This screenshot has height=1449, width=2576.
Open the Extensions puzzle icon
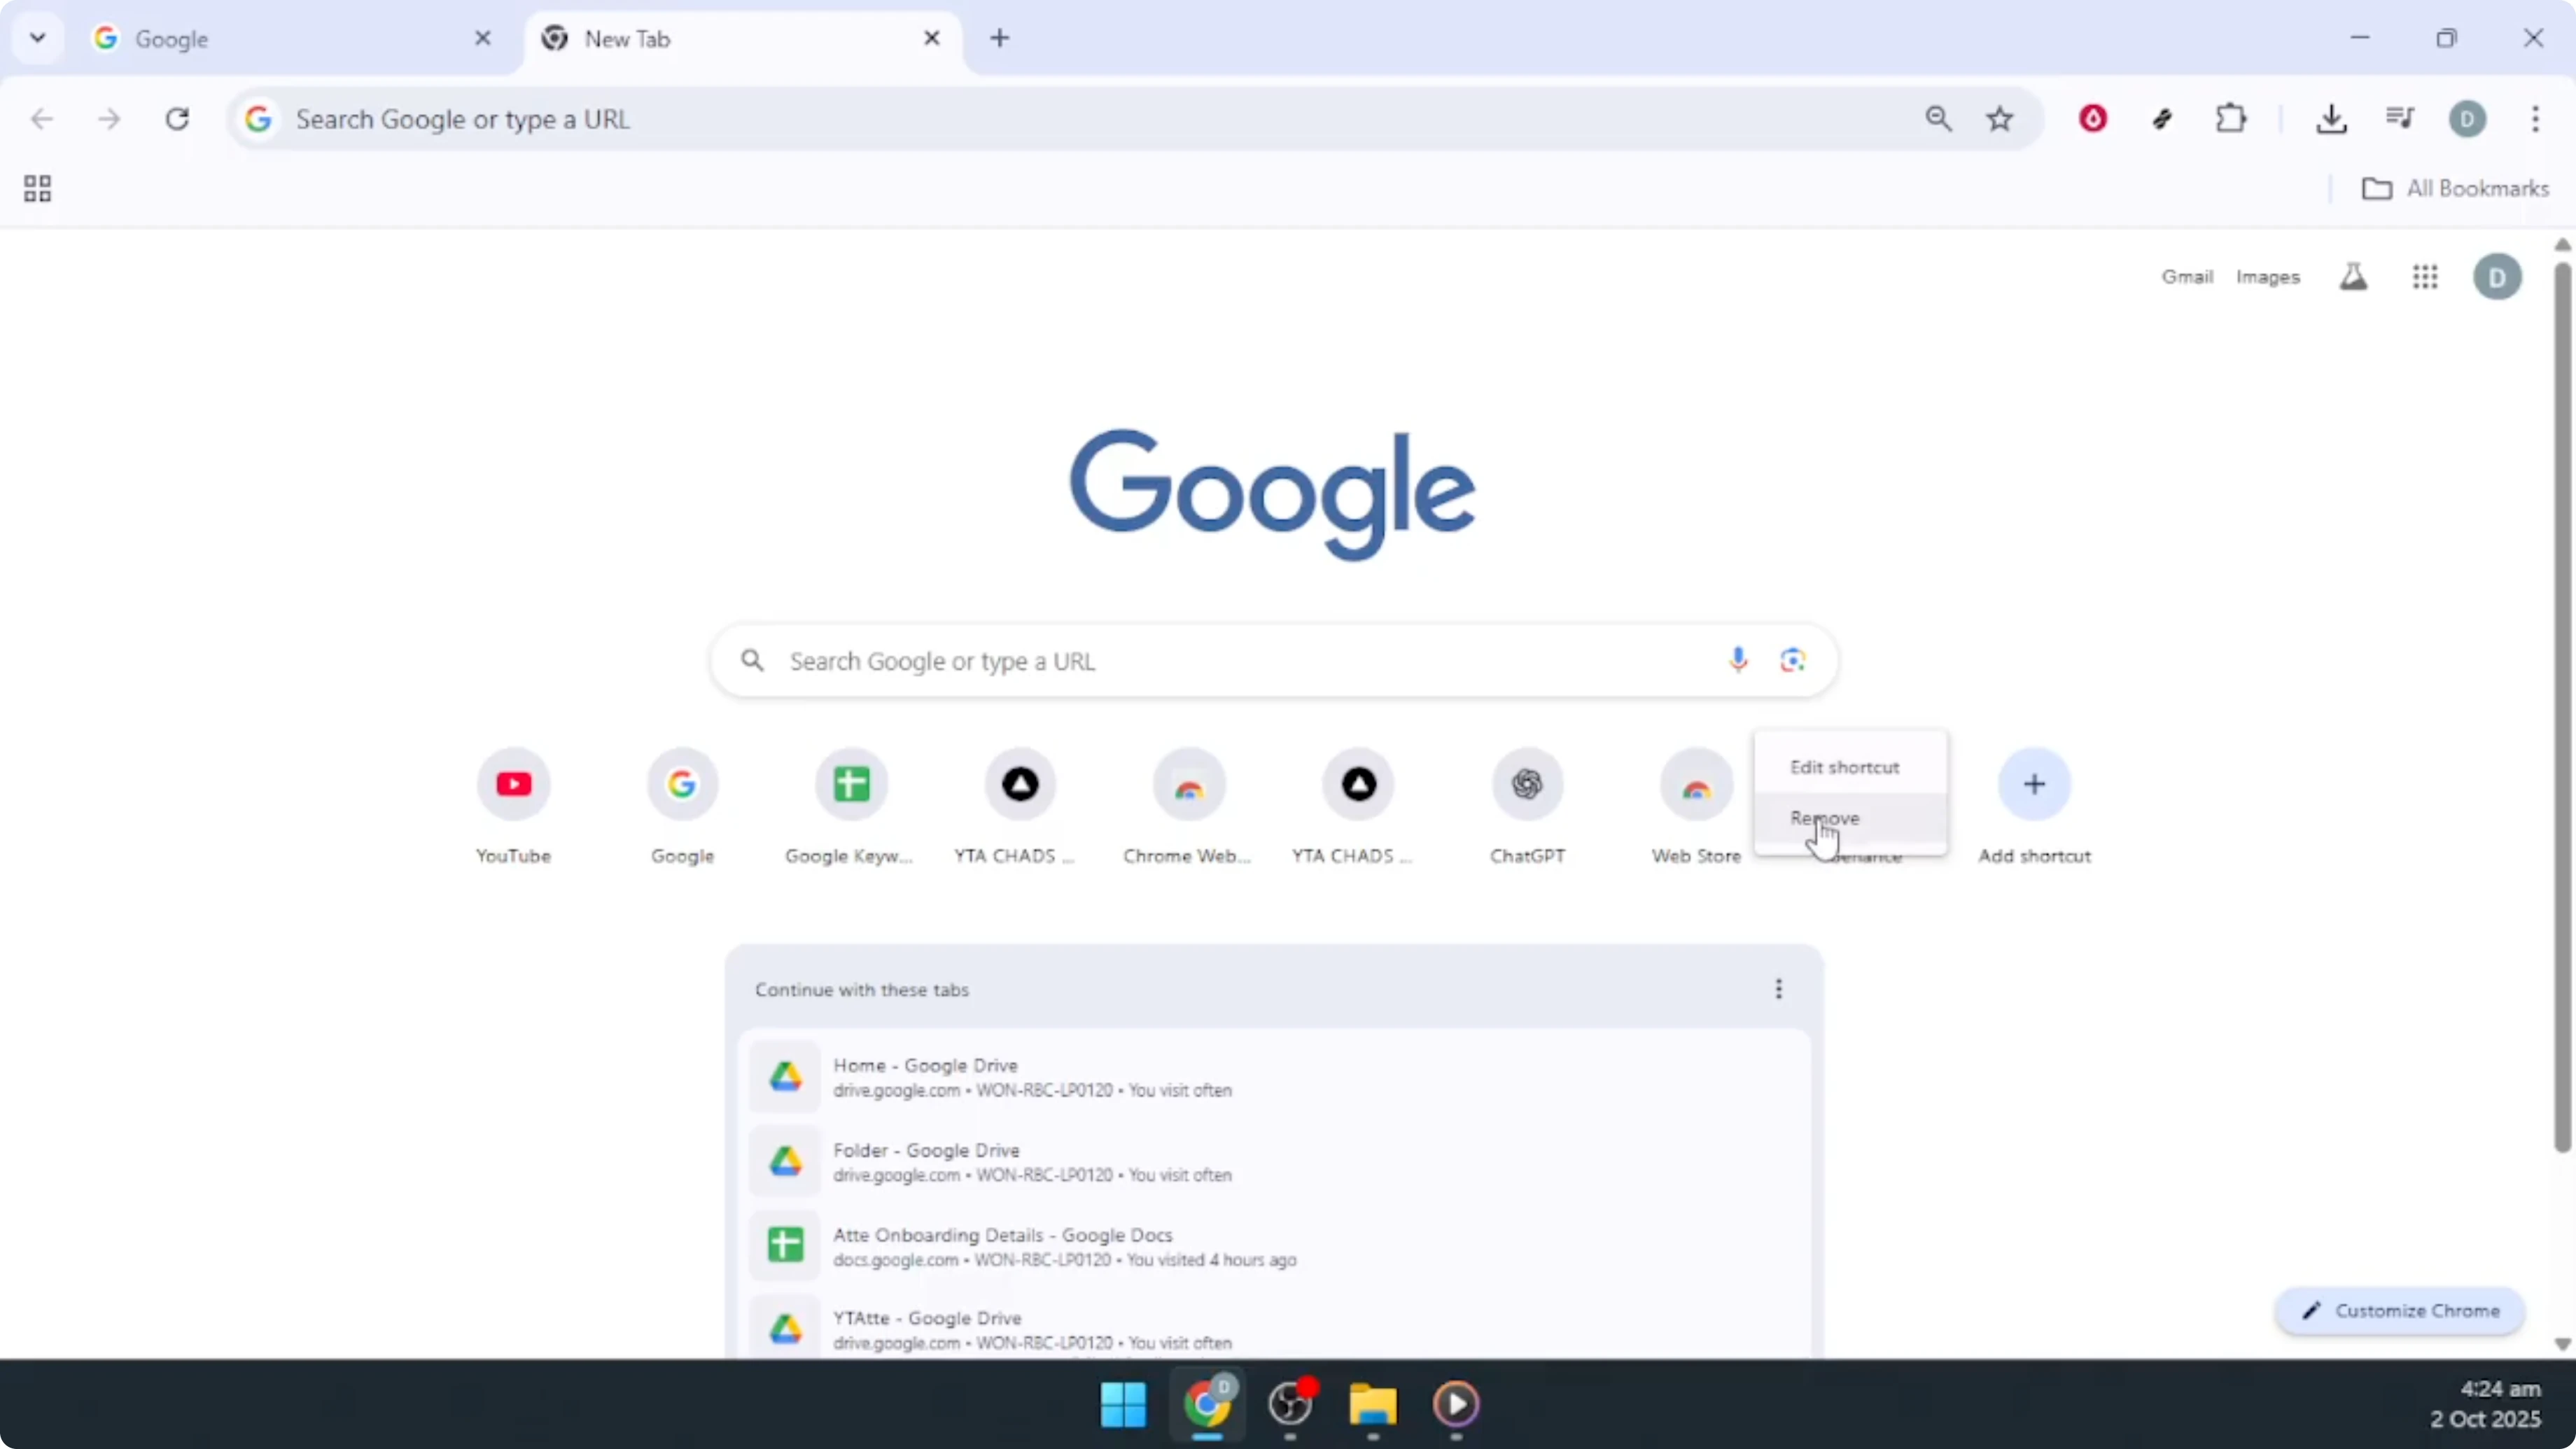(x=2231, y=118)
